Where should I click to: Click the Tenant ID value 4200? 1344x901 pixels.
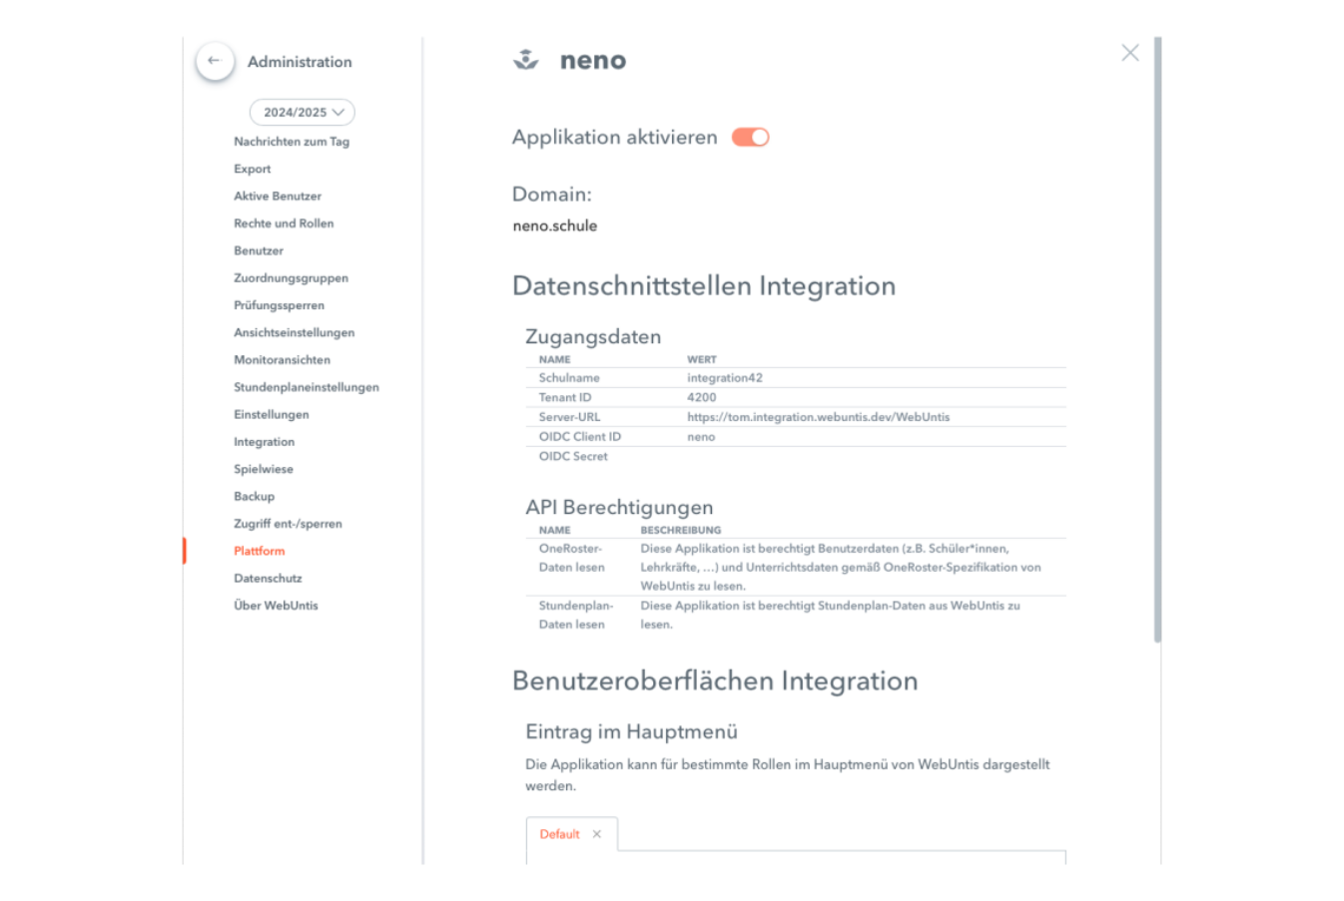point(701,397)
